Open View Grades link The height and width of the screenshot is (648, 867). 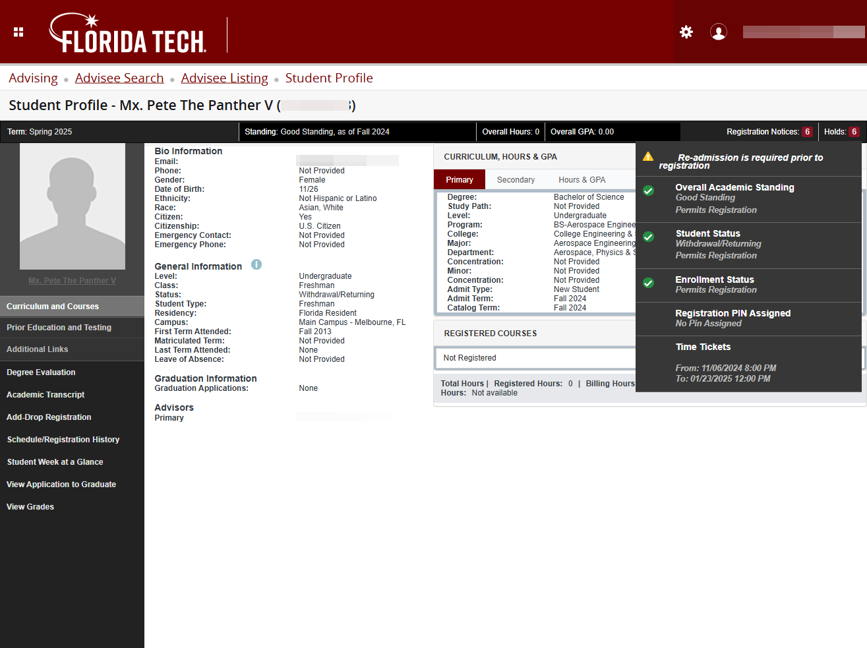(x=30, y=507)
